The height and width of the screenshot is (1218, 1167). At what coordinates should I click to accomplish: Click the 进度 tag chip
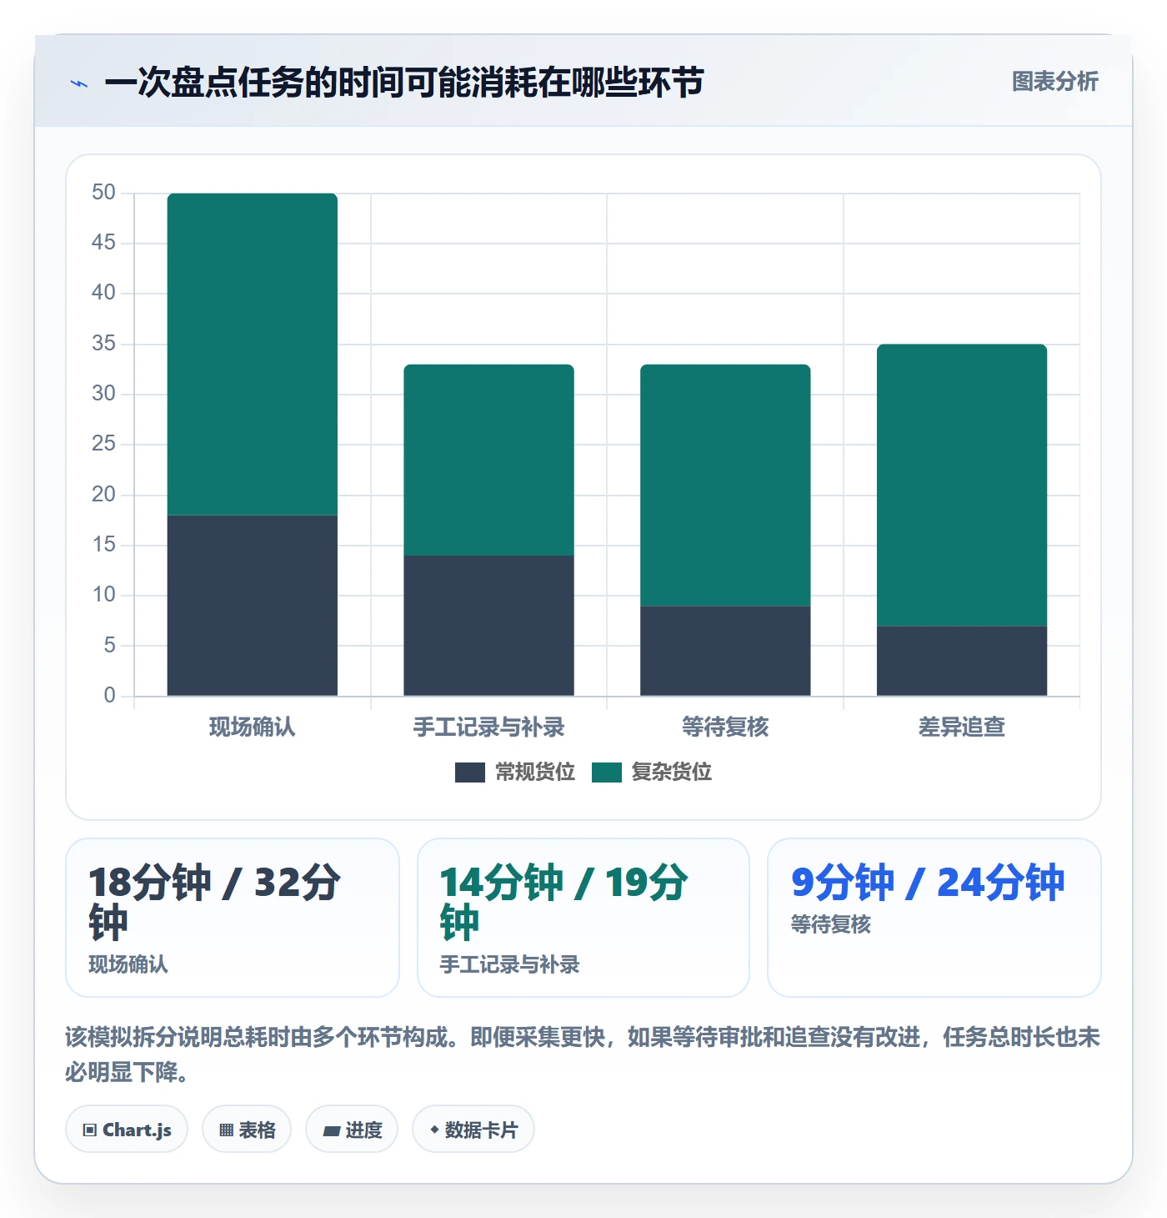[352, 1130]
